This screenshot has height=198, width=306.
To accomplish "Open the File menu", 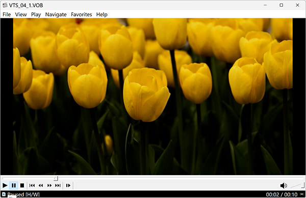I will [7, 14].
